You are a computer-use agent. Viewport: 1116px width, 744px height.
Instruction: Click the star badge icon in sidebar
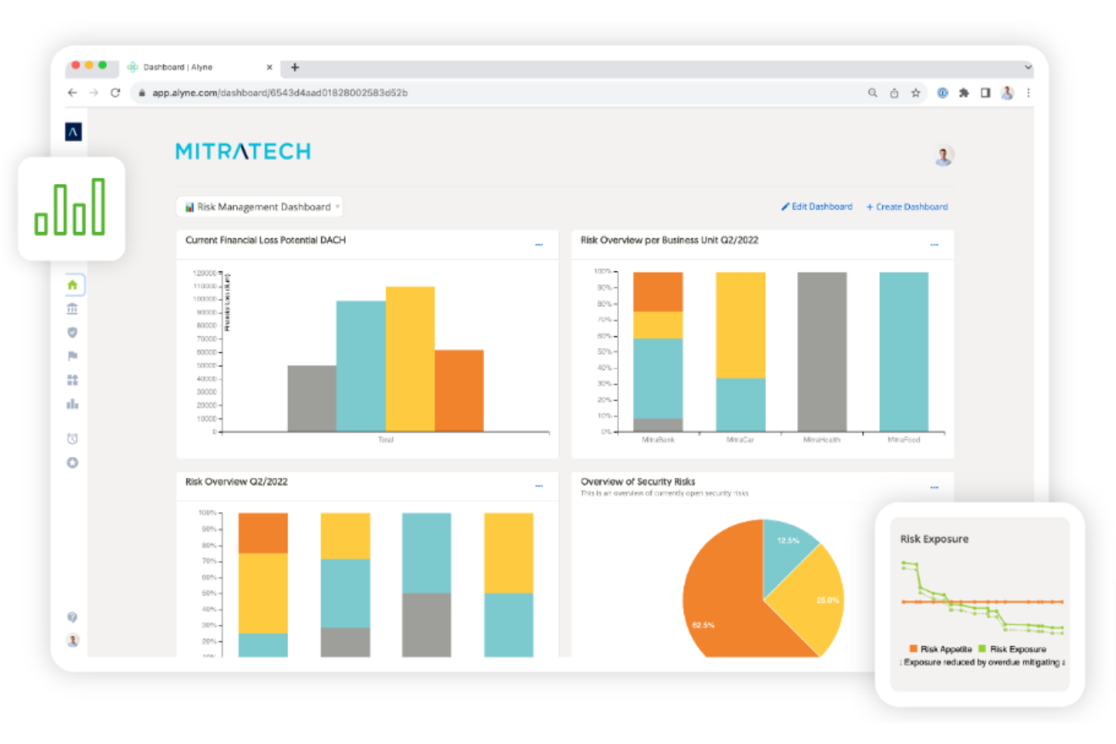tap(72, 463)
